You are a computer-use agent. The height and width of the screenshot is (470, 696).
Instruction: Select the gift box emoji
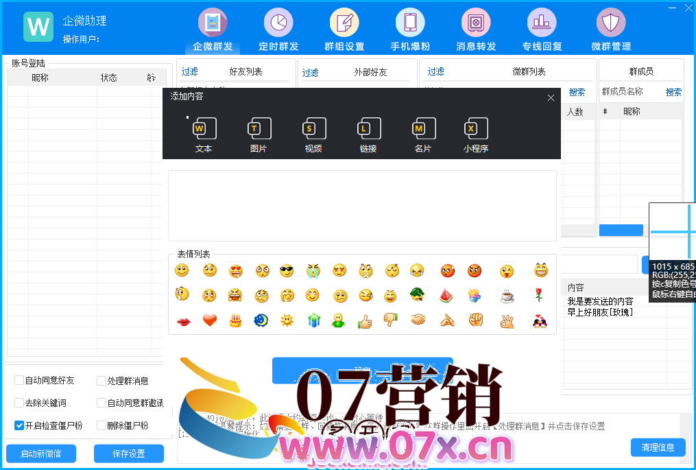tap(314, 320)
